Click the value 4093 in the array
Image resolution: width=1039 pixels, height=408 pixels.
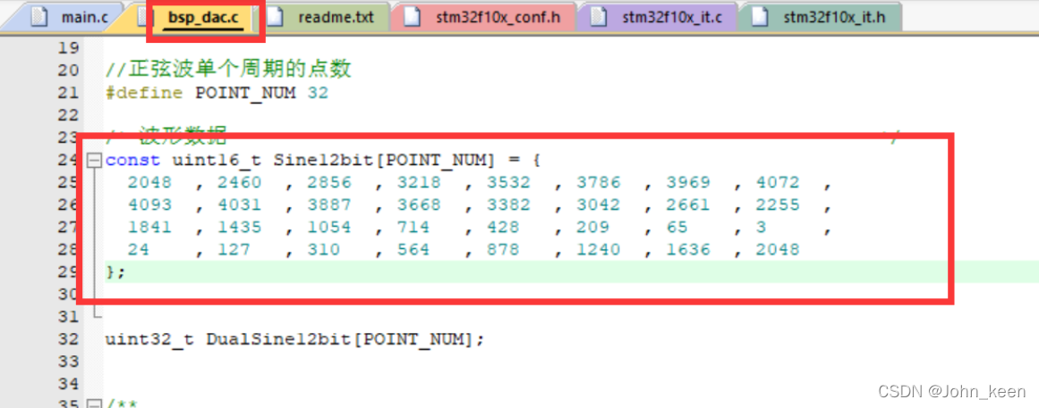click(150, 204)
